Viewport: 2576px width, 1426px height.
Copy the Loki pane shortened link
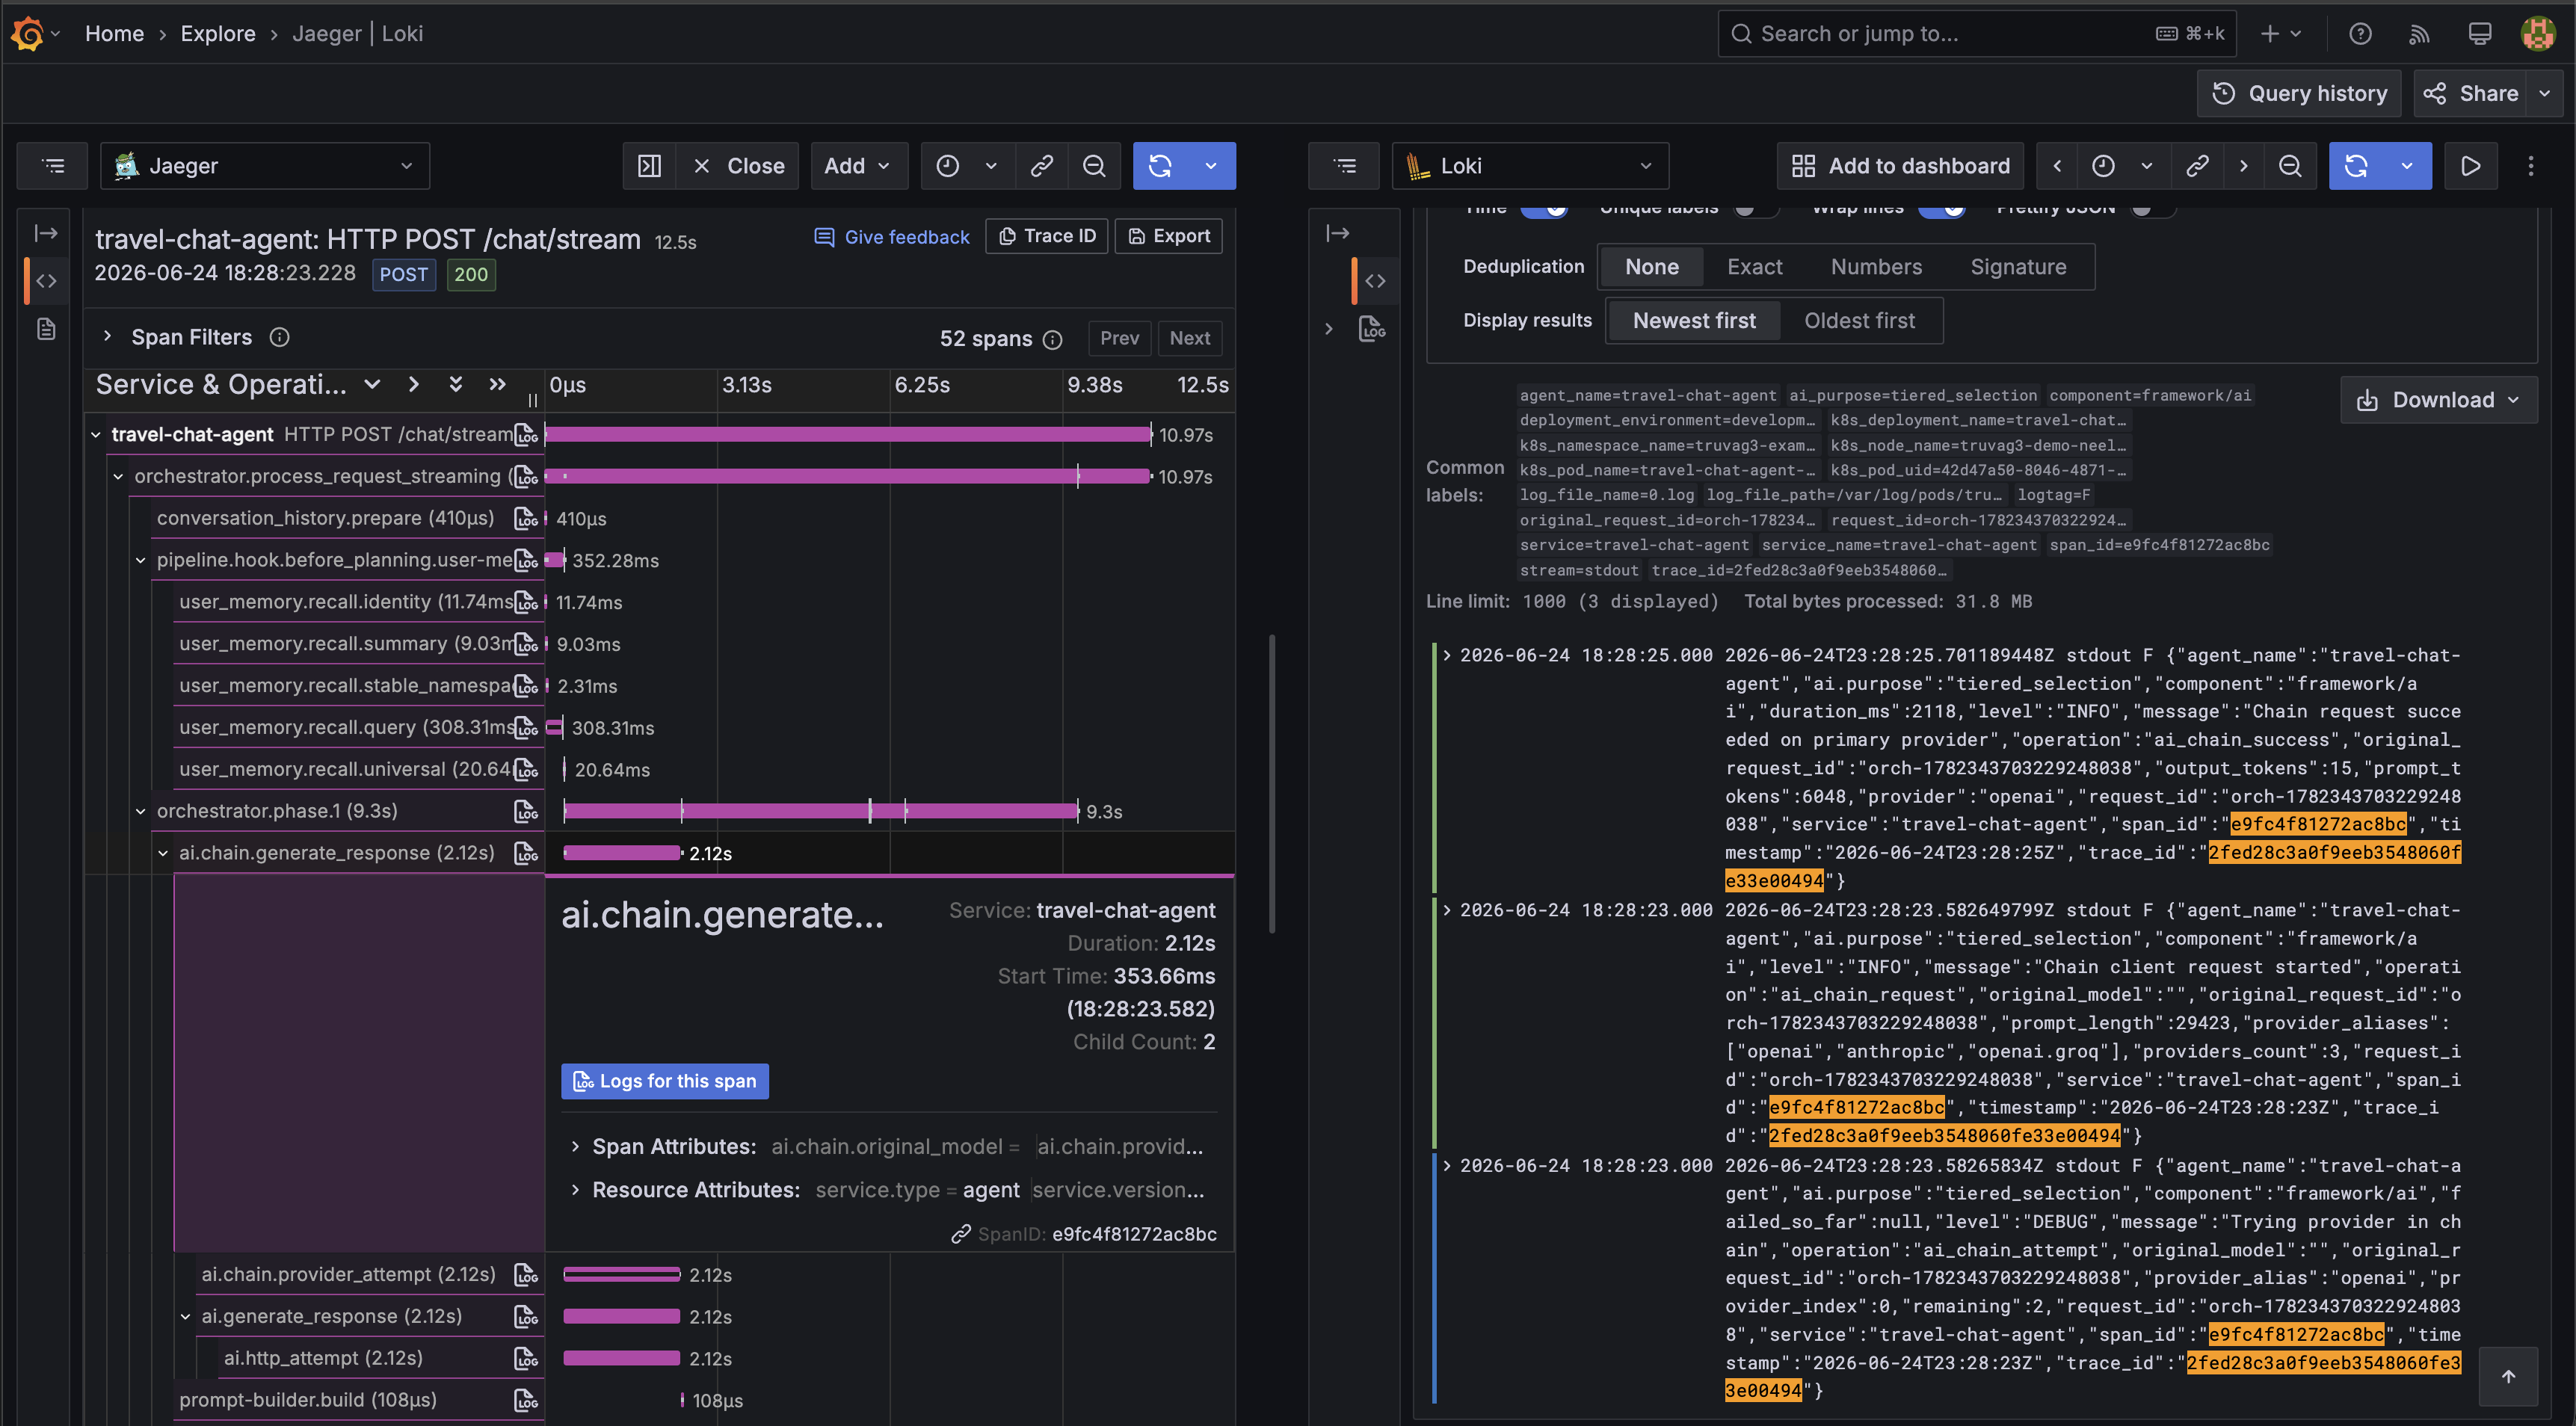[2197, 166]
